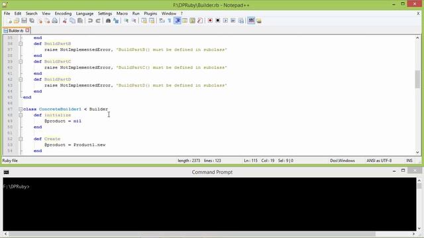Click the Print toolbar icon

pyautogui.click(x=55, y=20)
